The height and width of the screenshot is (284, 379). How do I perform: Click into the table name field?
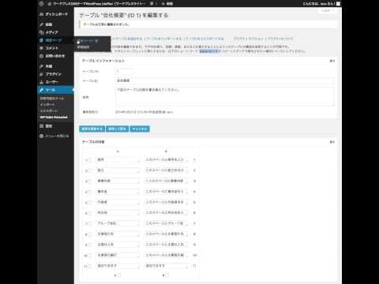coord(225,80)
